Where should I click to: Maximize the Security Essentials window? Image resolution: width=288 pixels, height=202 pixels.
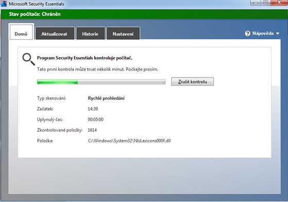tap(266, 3)
